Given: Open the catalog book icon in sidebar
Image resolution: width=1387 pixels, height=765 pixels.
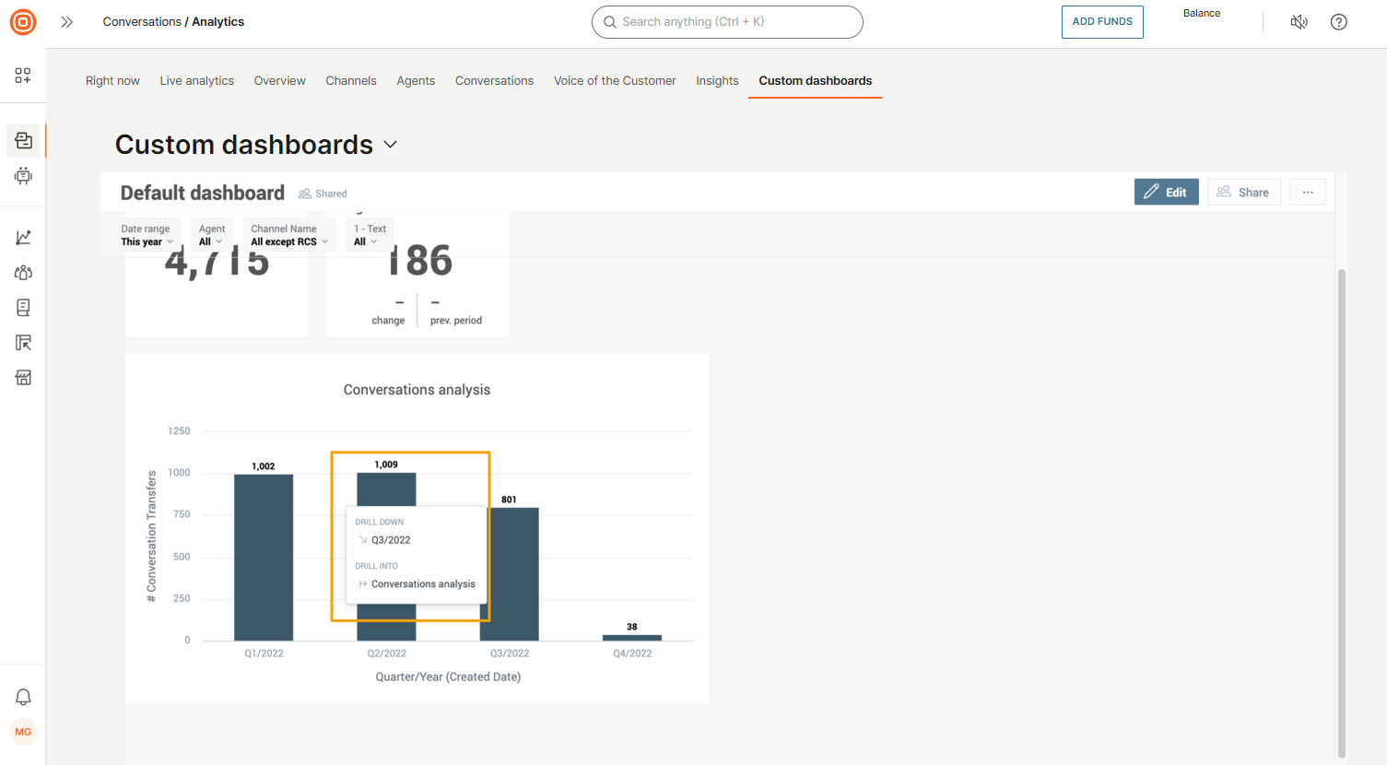Looking at the screenshot, I should click(x=23, y=307).
